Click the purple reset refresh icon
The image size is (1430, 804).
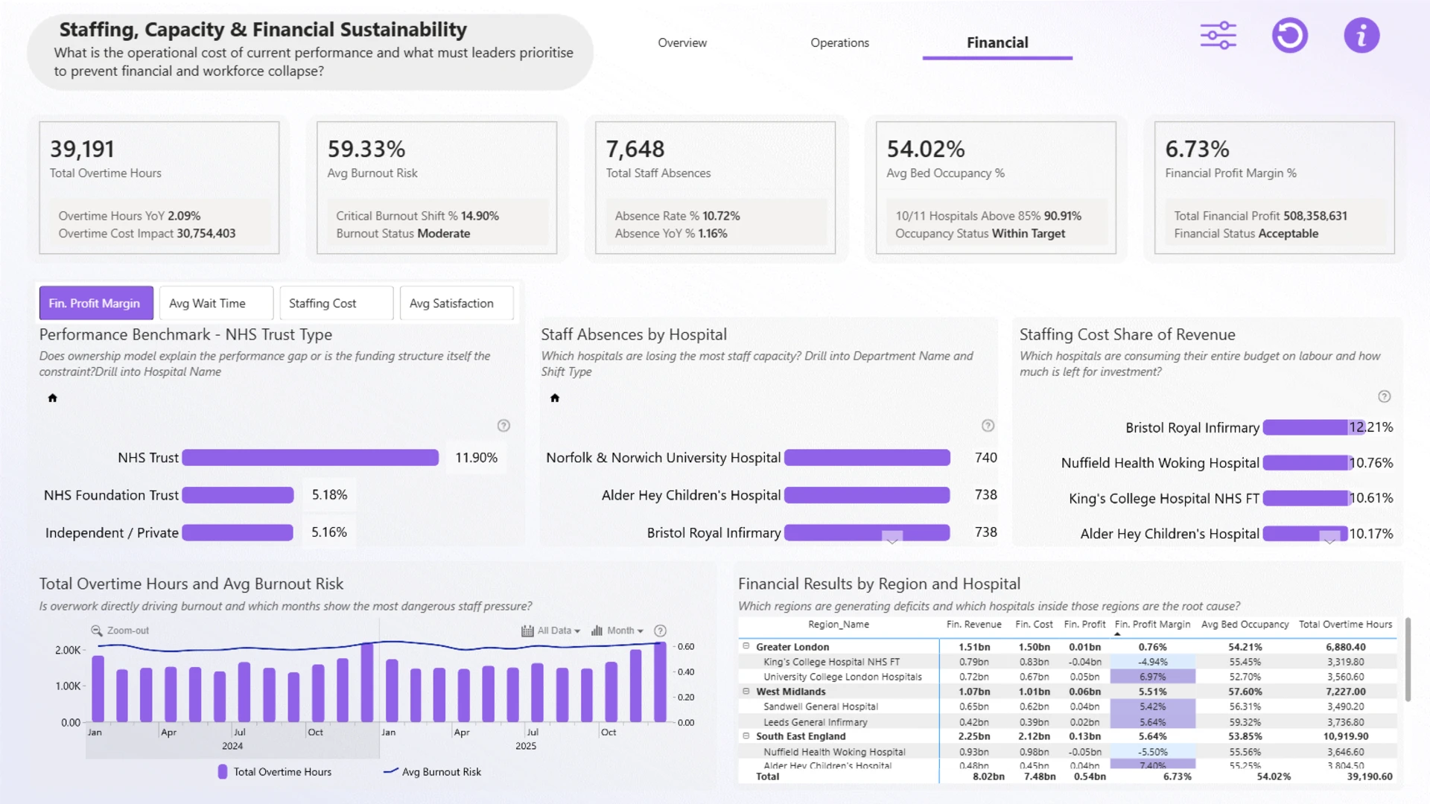pyautogui.click(x=1289, y=36)
